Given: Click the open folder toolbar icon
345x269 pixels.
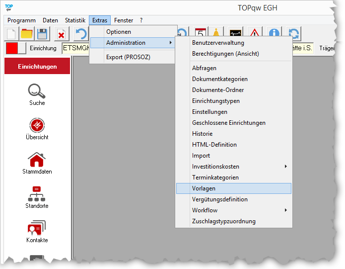Looking at the screenshot, I should [x=27, y=34].
